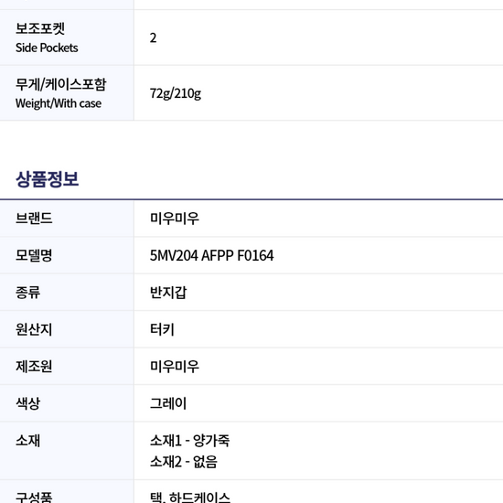The height and width of the screenshot is (503, 503).
Task: Click the 원산지 label cell
Action: coord(67,329)
